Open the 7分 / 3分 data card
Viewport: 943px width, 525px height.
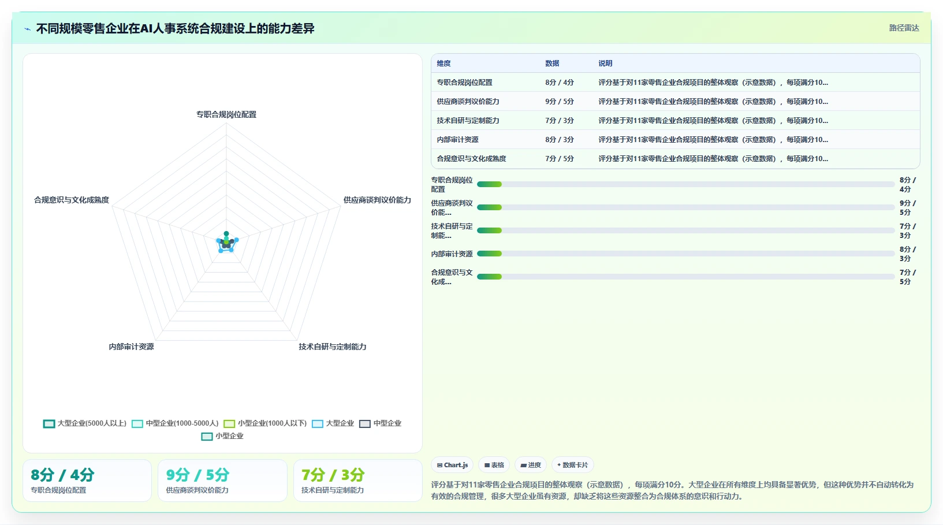tap(358, 481)
